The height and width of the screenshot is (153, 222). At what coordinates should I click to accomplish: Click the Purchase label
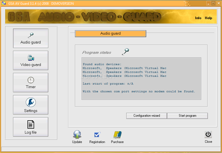point(117,142)
